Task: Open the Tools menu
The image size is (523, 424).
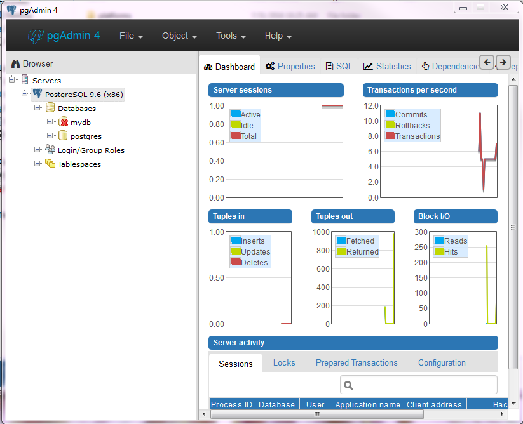Action: (231, 36)
